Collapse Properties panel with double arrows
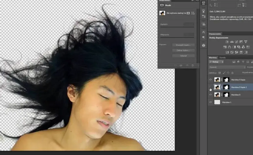The width and height of the screenshot is (253, 155). [193, 1]
